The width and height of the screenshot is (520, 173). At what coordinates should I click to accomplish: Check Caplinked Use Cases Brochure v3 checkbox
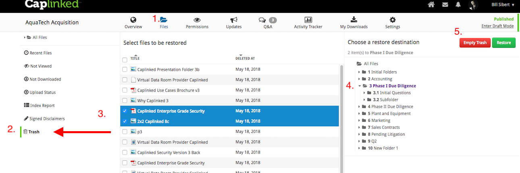coord(125,90)
